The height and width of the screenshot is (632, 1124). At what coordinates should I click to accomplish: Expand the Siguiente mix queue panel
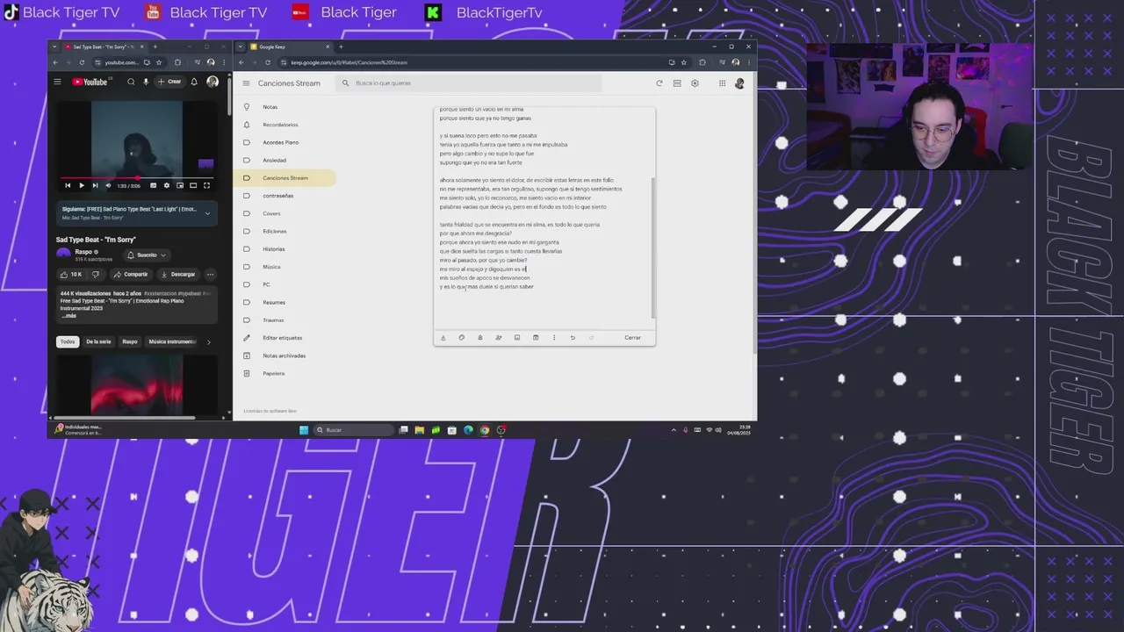click(x=207, y=212)
